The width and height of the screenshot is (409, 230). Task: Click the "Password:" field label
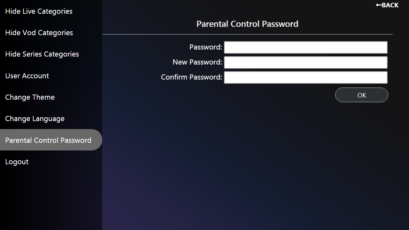tap(205, 47)
